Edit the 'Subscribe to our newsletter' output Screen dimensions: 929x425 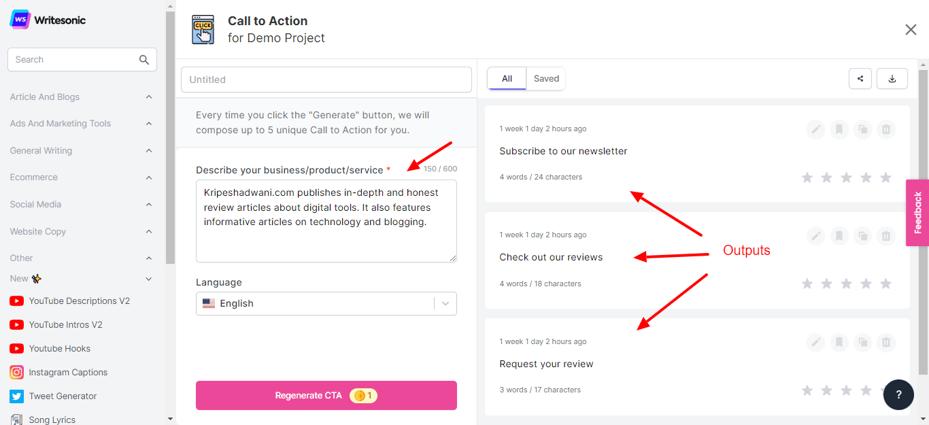[x=815, y=129]
